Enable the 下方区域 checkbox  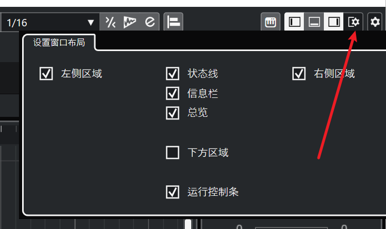172,153
